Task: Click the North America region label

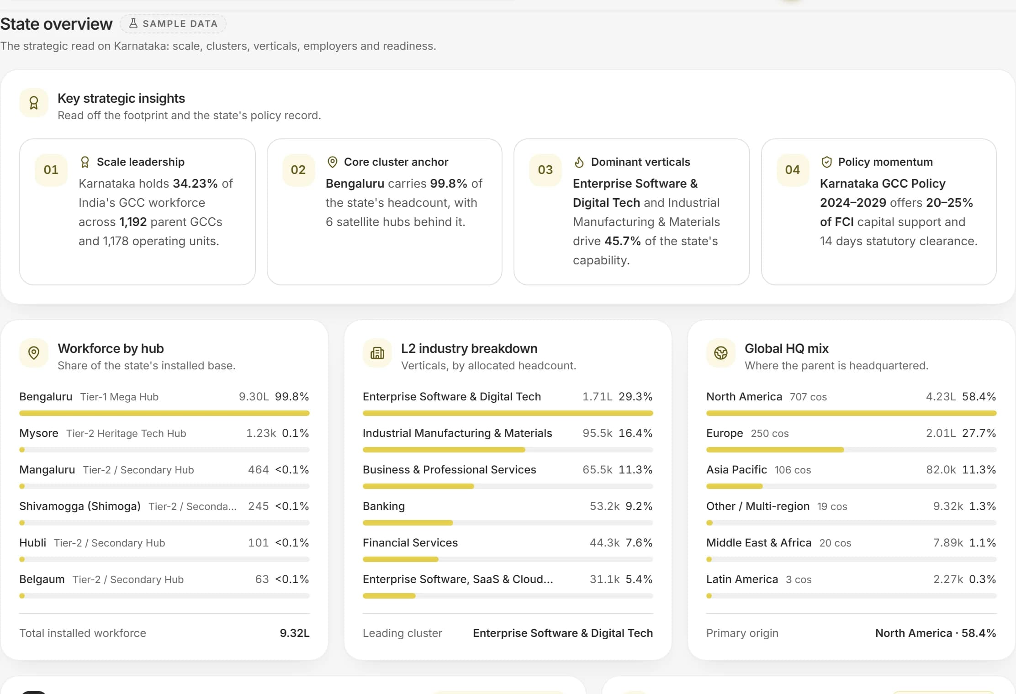Action: (x=744, y=397)
